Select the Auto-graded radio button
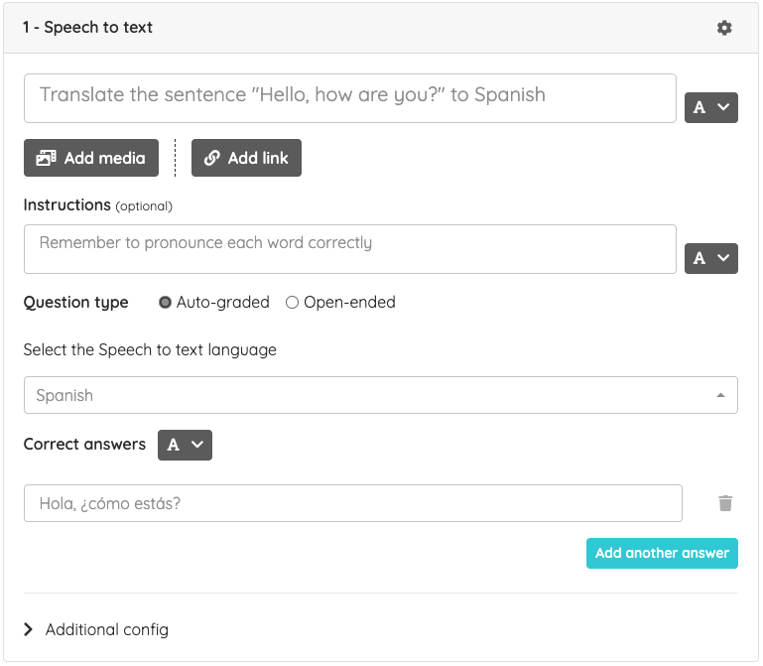 click(165, 303)
